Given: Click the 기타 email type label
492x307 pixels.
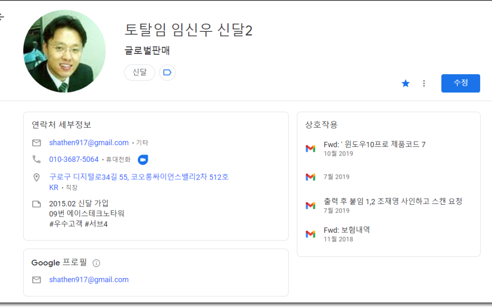Looking at the screenshot, I should [142, 143].
